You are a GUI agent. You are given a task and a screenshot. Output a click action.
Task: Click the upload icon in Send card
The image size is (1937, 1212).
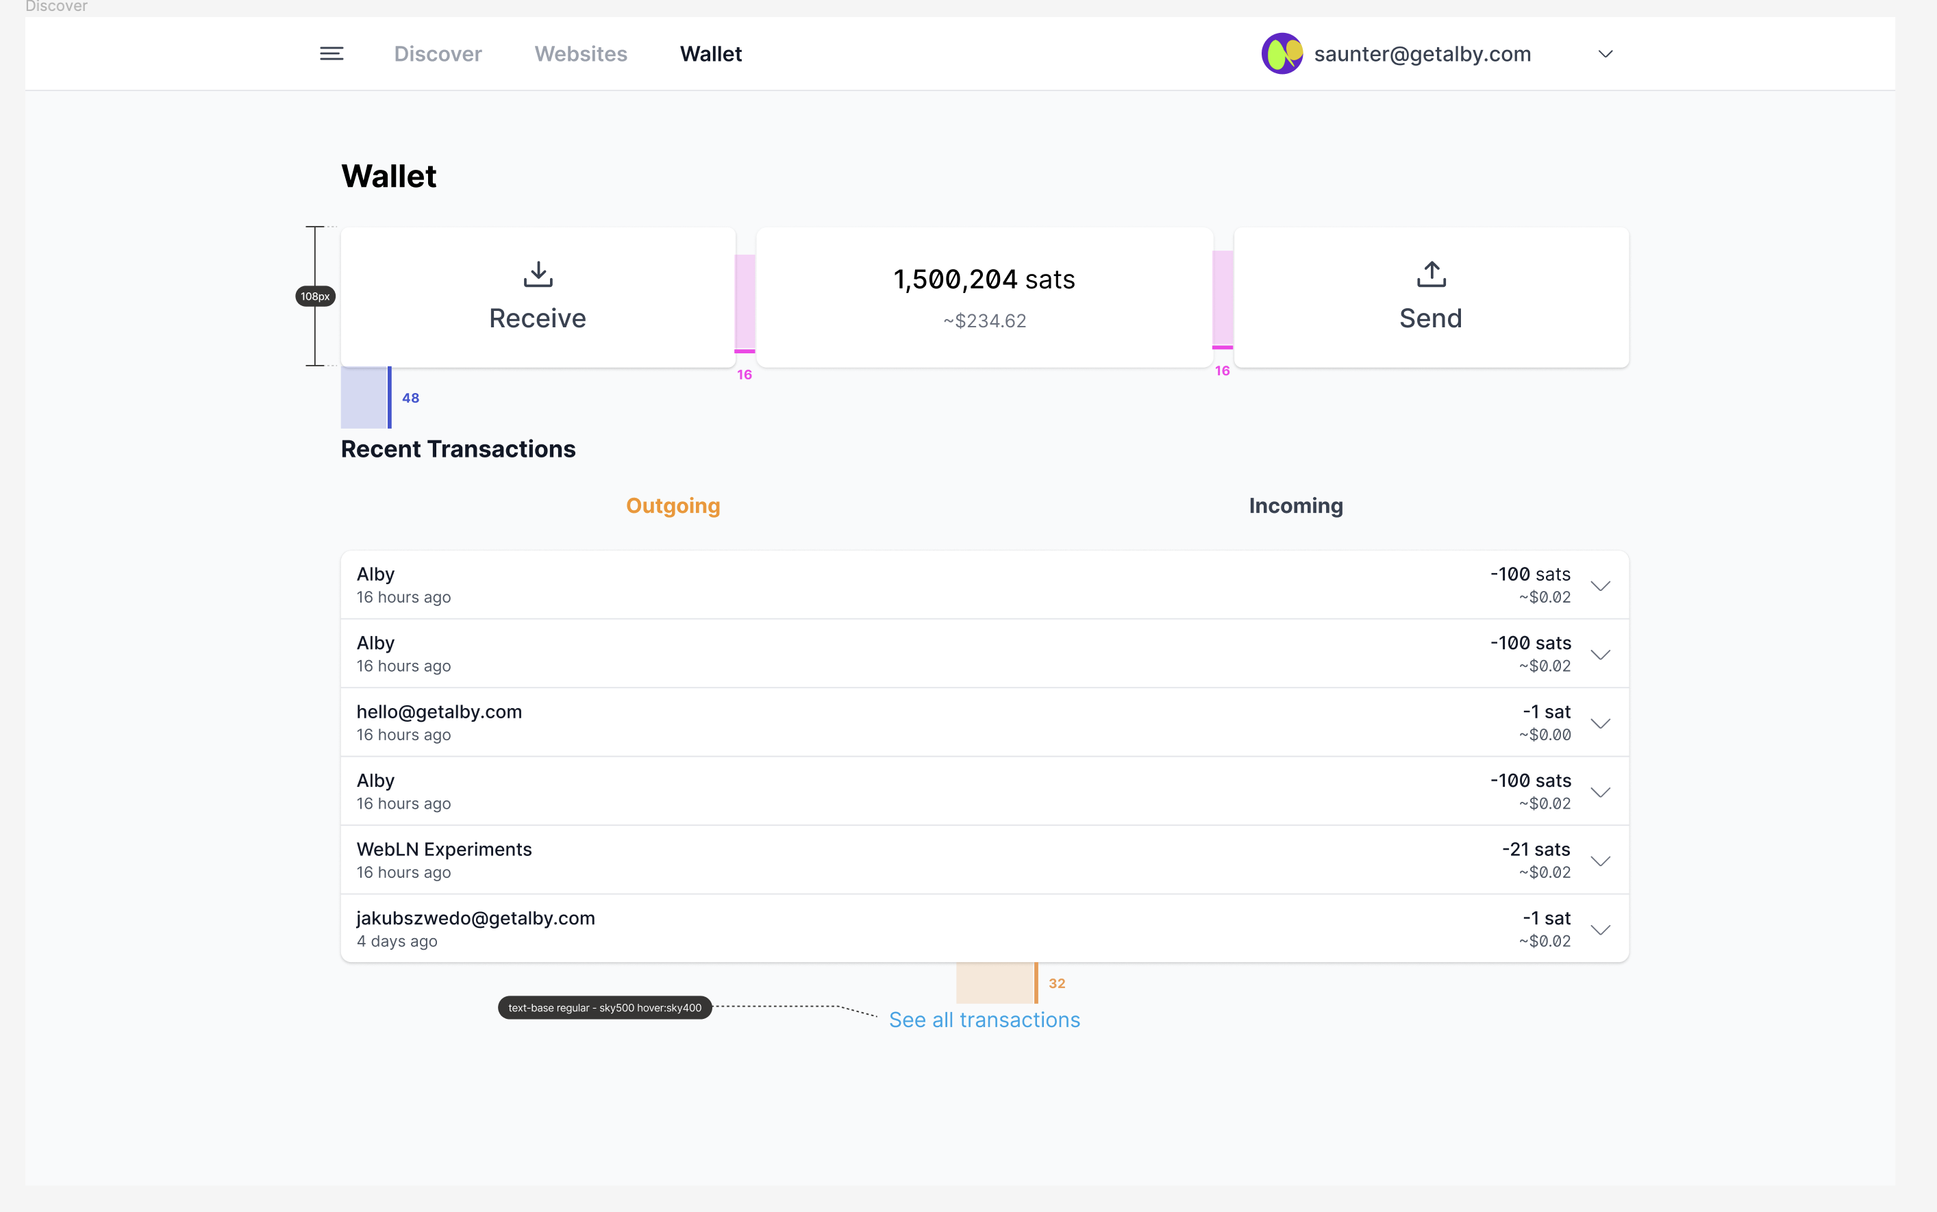(1430, 273)
